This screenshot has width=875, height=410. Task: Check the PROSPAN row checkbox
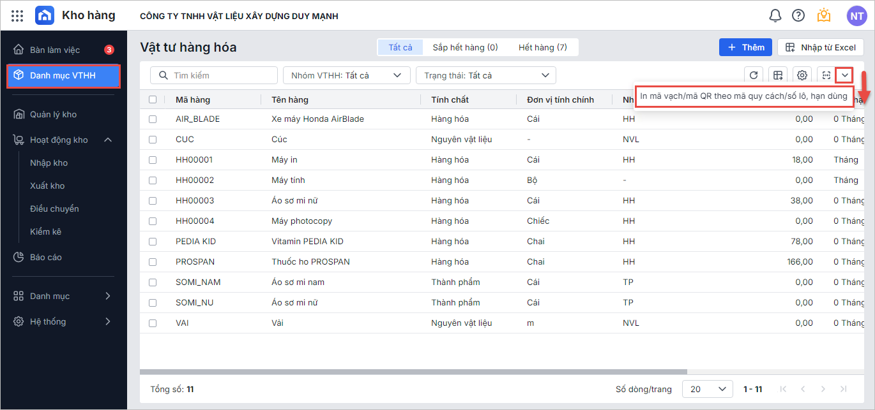153,262
